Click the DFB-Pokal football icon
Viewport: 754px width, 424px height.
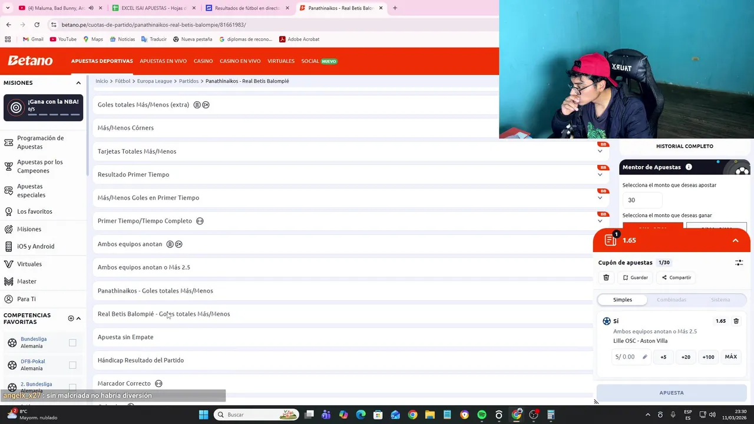click(12, 365)
